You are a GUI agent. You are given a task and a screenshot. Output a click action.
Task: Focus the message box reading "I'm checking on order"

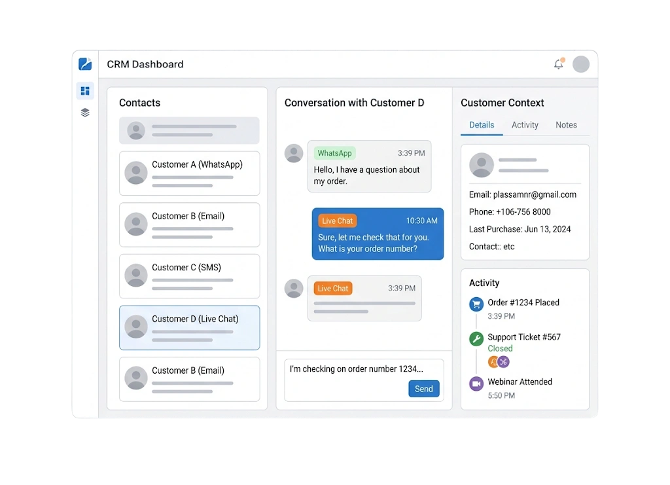pos(364,380)
